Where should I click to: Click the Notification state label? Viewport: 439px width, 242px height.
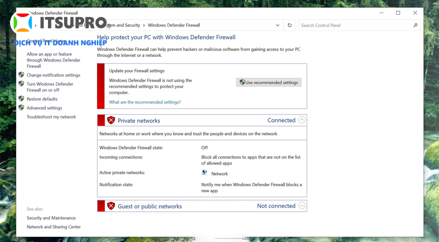click(116, 185)
